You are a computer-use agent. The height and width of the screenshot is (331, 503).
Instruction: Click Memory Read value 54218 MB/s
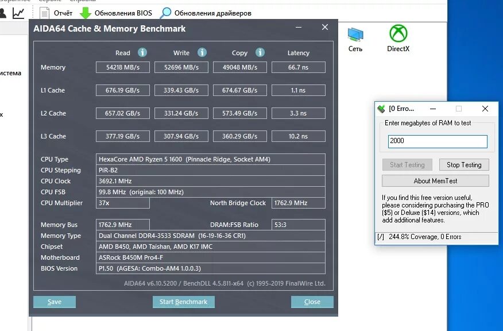123,67
